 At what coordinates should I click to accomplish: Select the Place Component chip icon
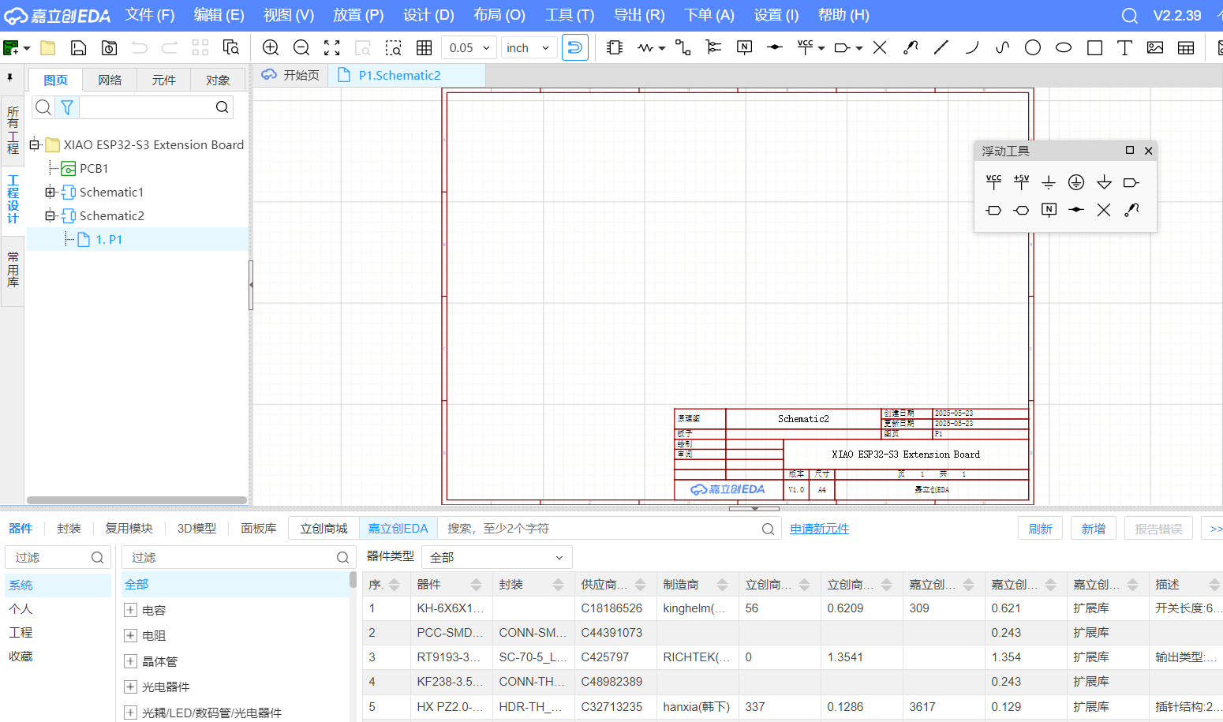[615, 47]
